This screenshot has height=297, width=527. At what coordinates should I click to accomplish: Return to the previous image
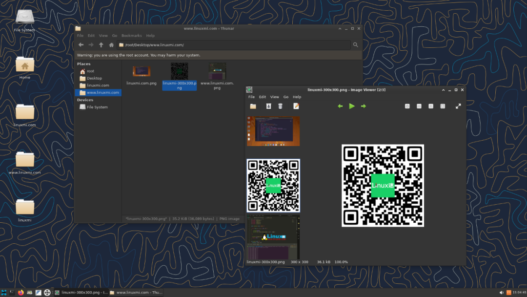340,106
